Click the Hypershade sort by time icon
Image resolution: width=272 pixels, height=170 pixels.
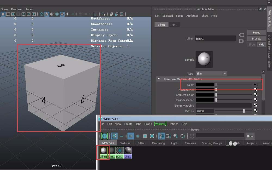pyautogui.click(x=175, y=136)
